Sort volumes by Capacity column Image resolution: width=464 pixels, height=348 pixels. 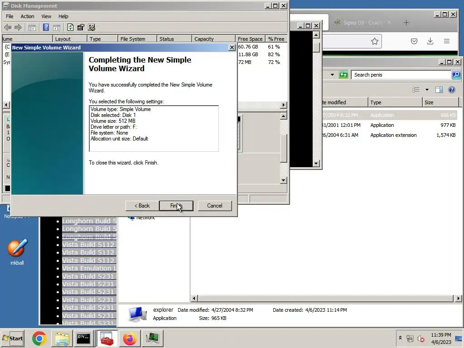click(214, 39)
